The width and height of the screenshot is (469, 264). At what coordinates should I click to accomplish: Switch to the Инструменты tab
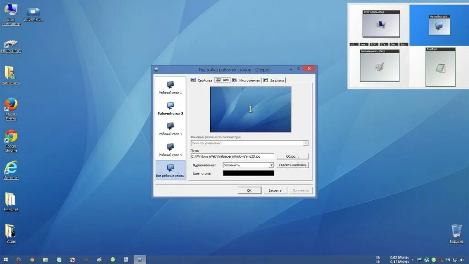click(246, 80)
